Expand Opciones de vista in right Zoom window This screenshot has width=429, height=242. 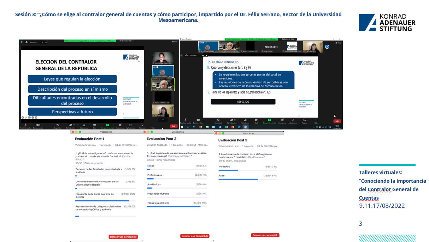[x=288, y=39]
